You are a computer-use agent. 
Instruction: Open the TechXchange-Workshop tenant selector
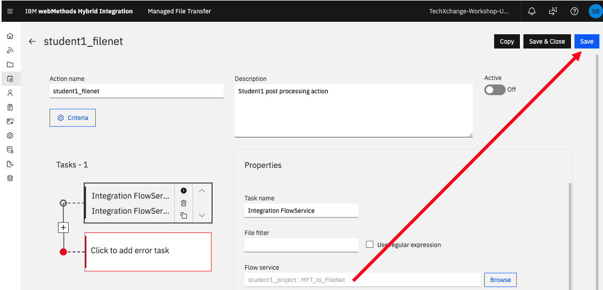point(469,11)
